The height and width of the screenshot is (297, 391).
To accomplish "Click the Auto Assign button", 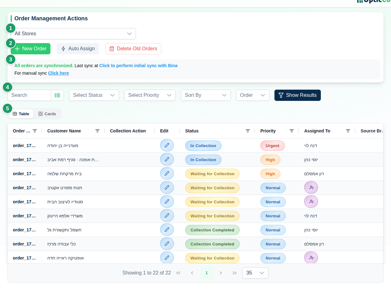I will coord(78,49).
